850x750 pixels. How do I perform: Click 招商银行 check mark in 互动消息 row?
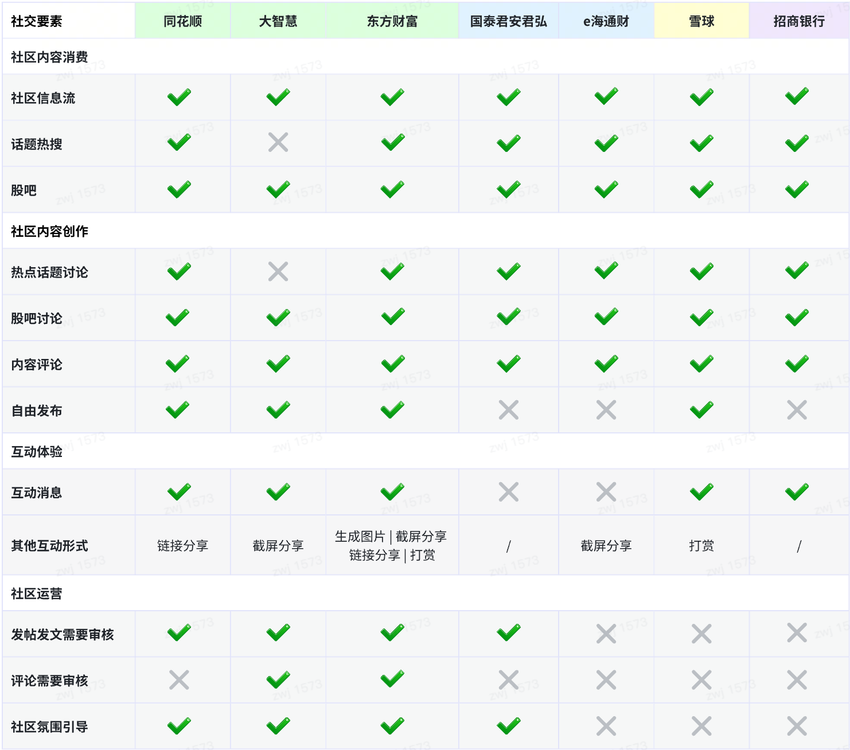click(797, 493)
